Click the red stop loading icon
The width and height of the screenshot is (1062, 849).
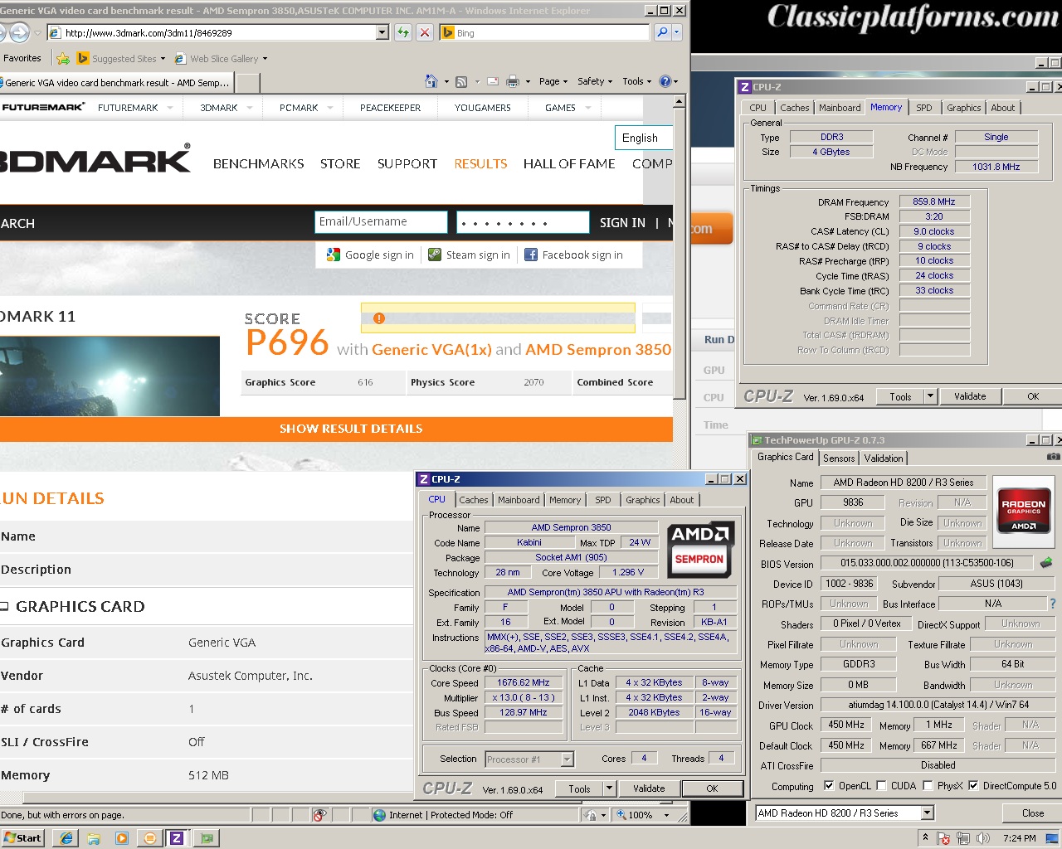pyautogui.click(x=425, y=32)
